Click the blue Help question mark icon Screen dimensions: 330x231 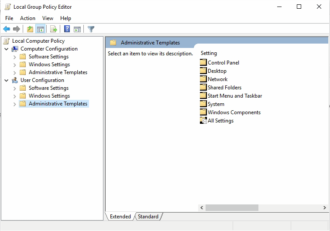coord(67,29)
